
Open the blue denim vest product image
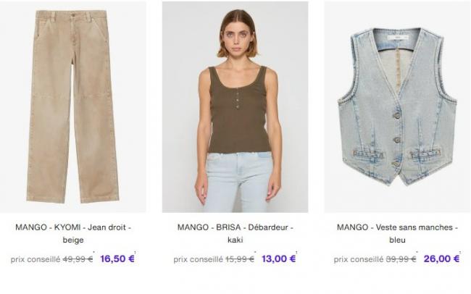click(397, 107)
